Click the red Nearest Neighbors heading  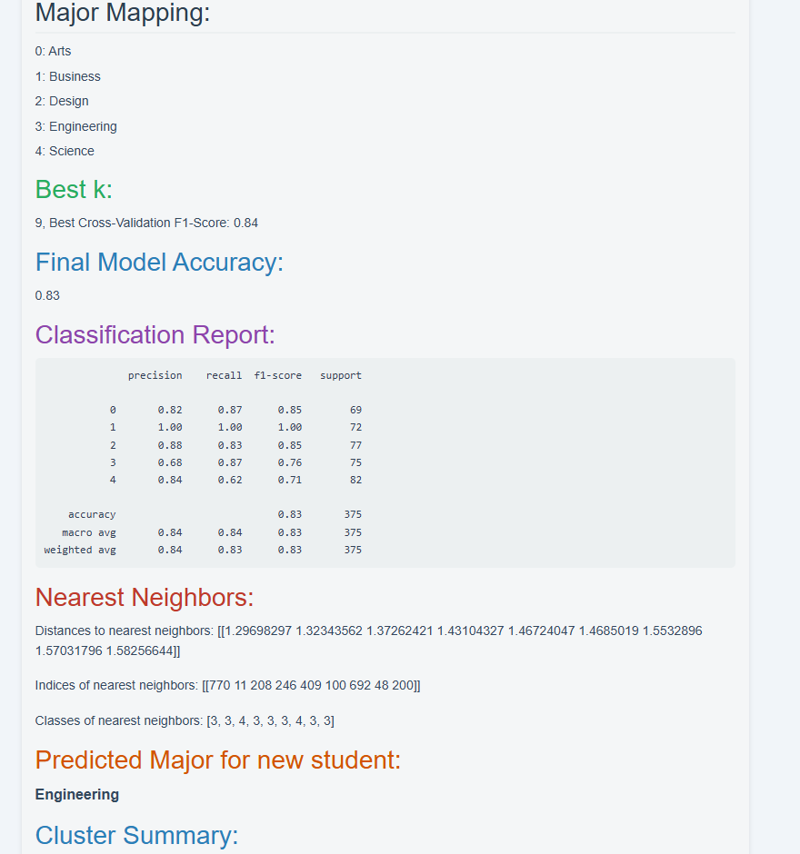(145, 597)
